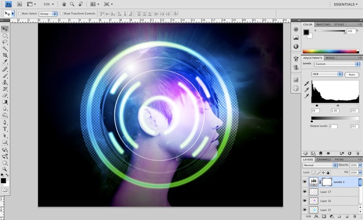Open the RGB channel dropdown

327,74
